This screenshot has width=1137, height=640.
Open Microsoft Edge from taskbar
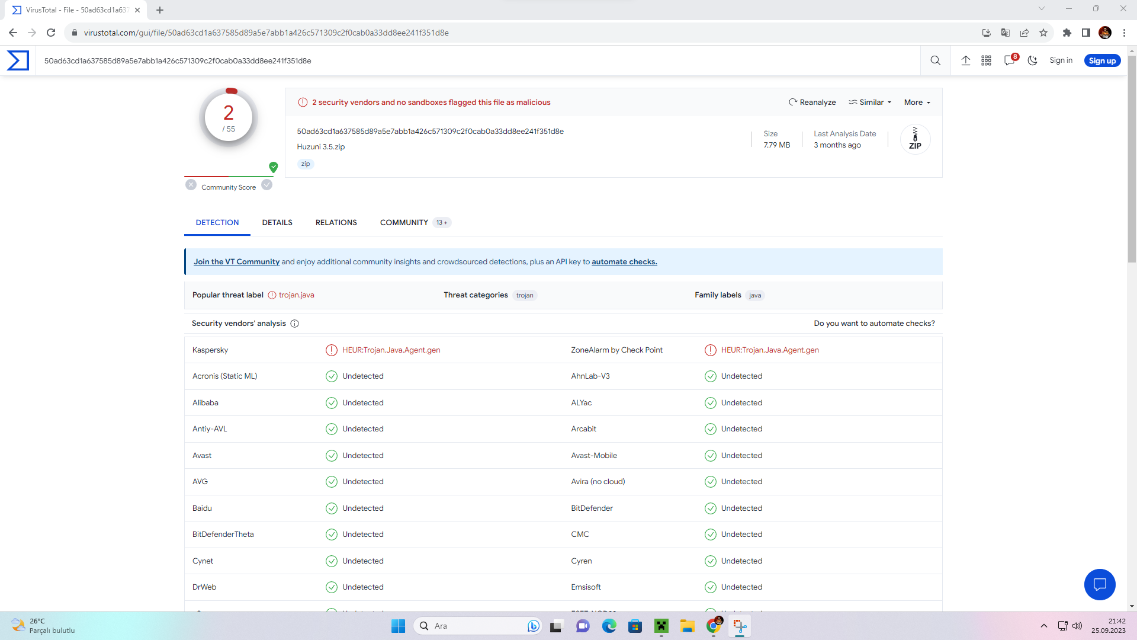[x=609, y=626]
